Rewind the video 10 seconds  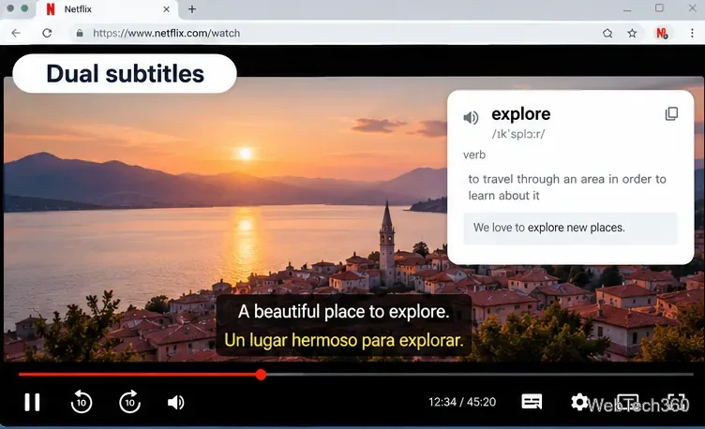[82, 402]
